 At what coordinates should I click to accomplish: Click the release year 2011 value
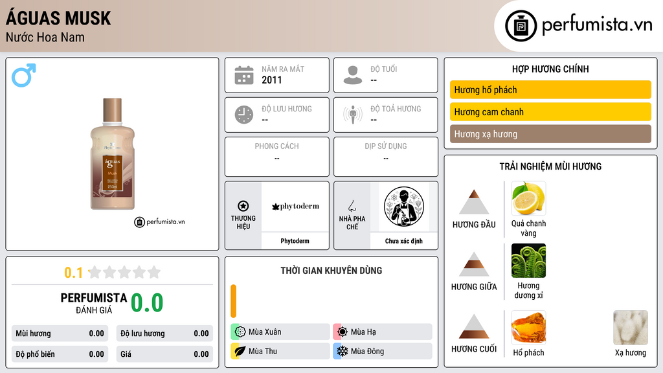271,80
